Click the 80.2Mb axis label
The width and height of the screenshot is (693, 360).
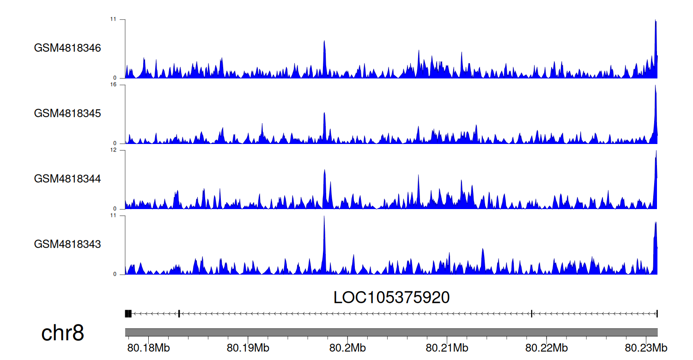pyautogui.click(x=345, y=347)
